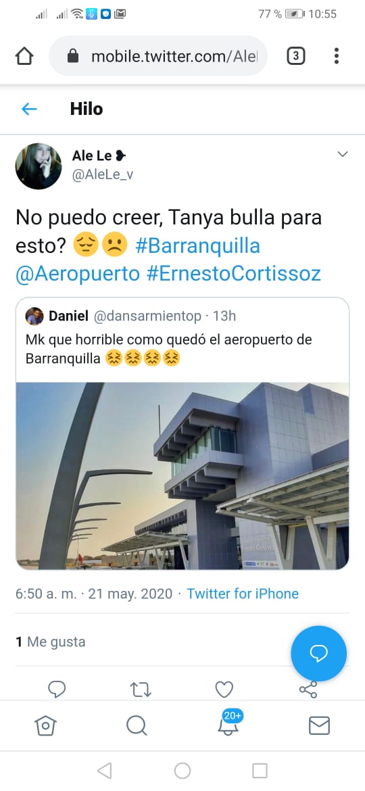
Task: Open Daniel's quoted tweet header
Action: (130, 316)
